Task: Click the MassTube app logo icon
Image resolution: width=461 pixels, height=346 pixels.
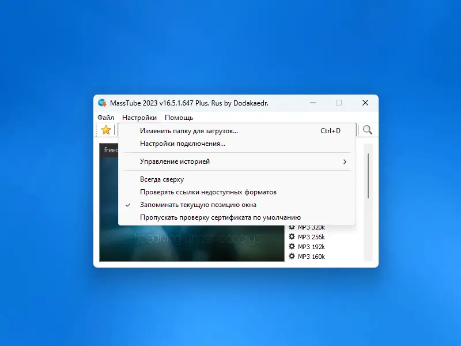Action: [x=102, y=103]
